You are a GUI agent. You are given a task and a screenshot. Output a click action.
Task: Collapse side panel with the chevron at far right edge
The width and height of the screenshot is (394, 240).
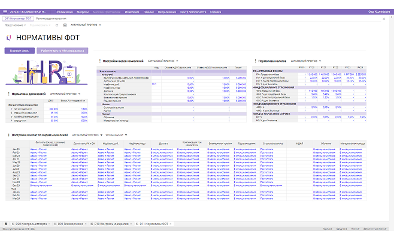(x=392, y=17)
